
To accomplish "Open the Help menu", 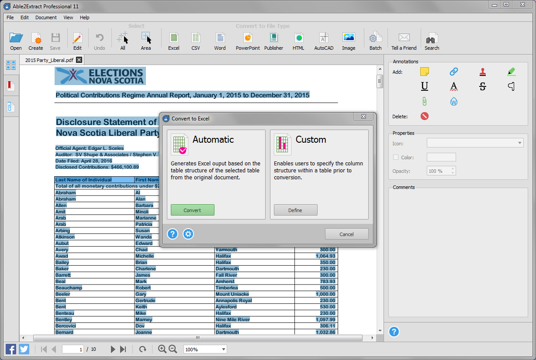I will pyautogui.click(x=85, y=17).
